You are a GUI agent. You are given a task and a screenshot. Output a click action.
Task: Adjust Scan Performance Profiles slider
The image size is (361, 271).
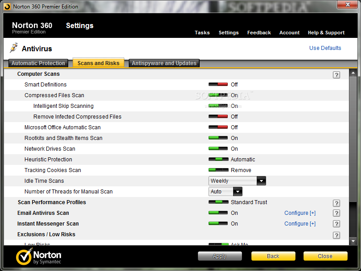[218, 202]
